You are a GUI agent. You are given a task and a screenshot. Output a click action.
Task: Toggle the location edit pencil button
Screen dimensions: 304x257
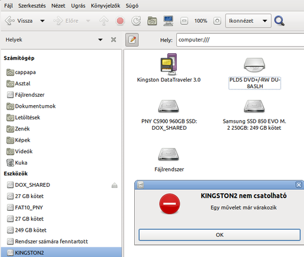(x=132, y=40)
